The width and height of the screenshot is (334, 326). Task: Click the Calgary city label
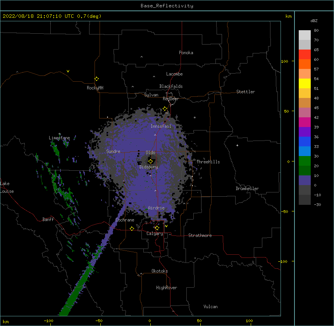tap(155, 233)
